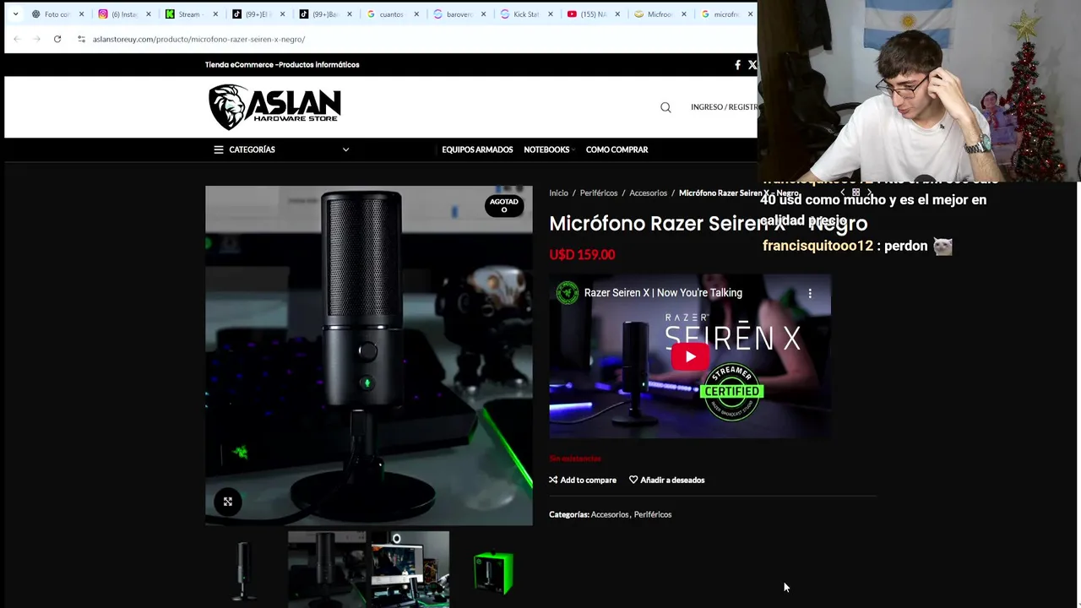
Task: Close the 'cuantos' Google tab
Action: click(x=416, y=14)
